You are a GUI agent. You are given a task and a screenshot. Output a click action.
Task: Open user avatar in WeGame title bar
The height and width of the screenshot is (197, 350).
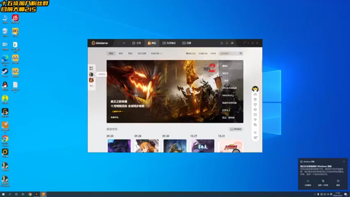coord(232,43)
